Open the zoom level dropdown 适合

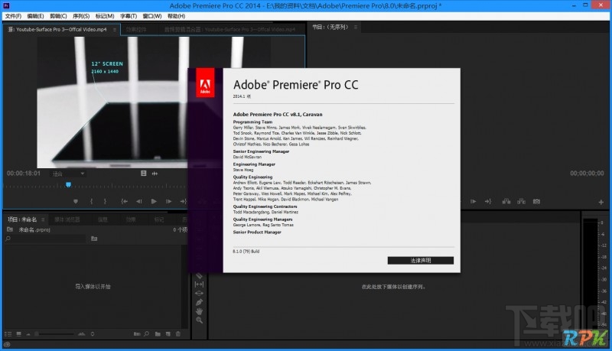coord(69,174)
